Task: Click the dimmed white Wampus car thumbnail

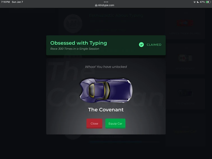Action: 185,58
